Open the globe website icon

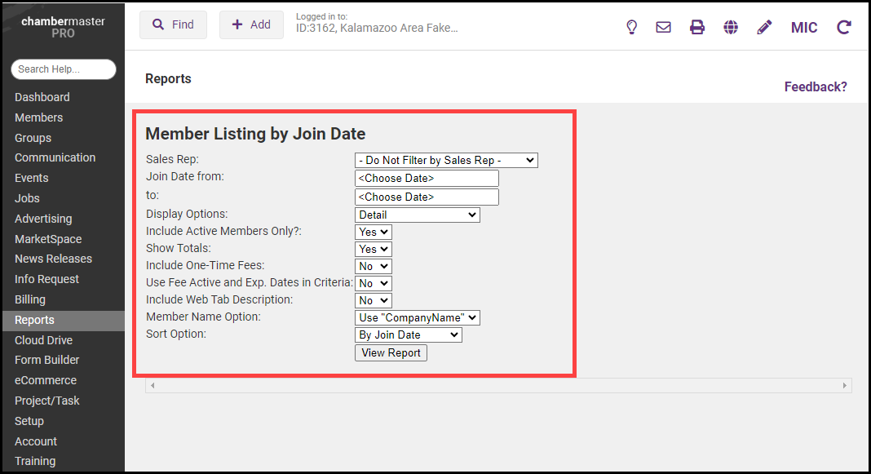pyautogui.click(x=731, y=27)
